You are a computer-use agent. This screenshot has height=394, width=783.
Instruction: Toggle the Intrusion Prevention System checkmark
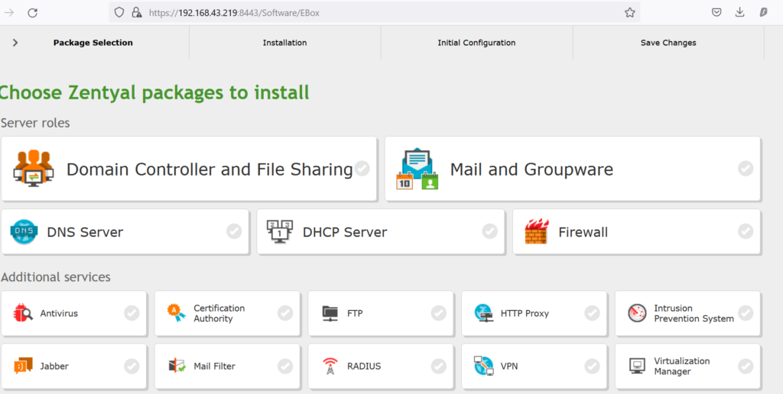point(746,313)
